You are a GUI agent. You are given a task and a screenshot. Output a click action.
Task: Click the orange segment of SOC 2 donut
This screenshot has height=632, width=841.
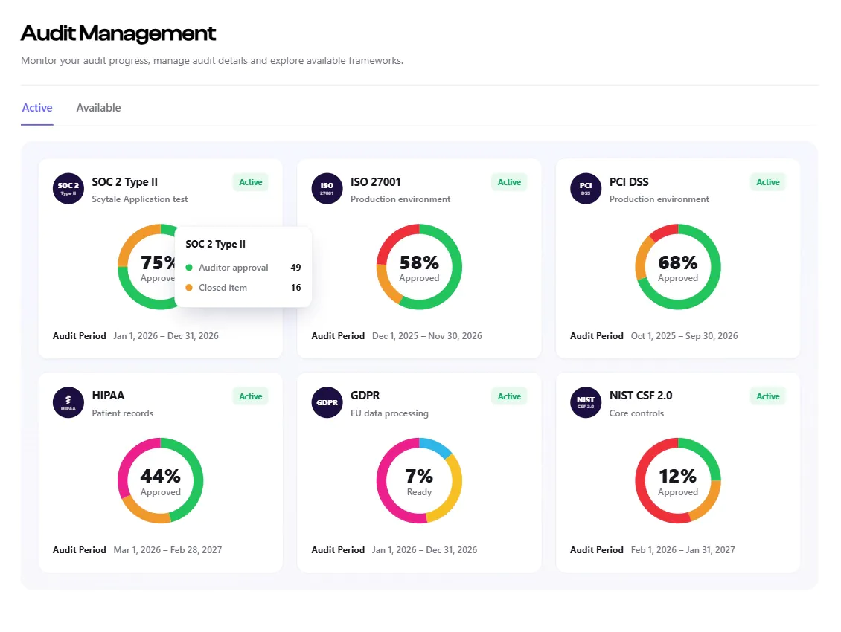132,242
